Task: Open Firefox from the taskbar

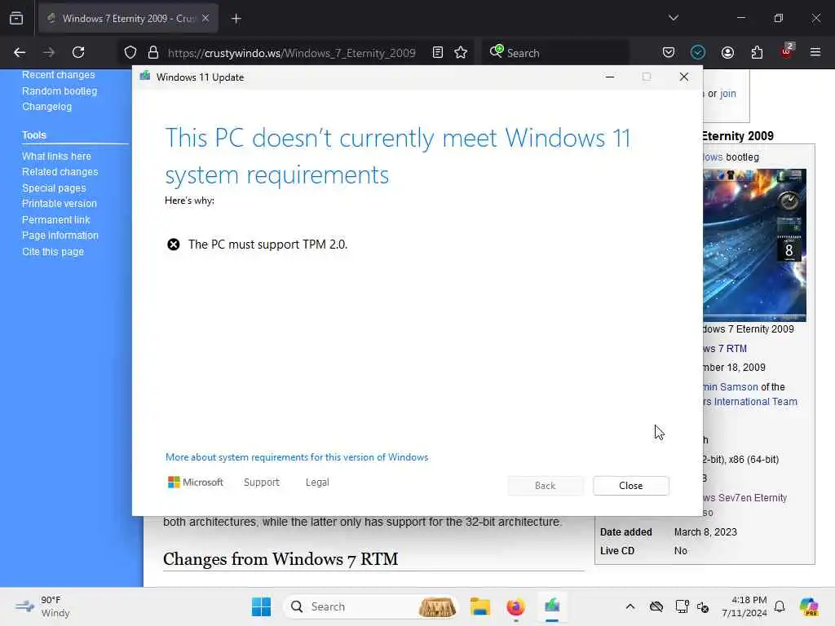Action: click(x=515, y=606)
